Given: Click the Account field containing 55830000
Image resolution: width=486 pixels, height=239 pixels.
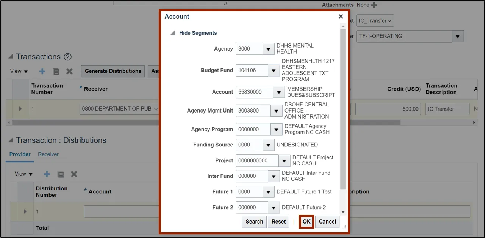Looking at the screenshot, I should pyautogui.click(x=255, y=92).
